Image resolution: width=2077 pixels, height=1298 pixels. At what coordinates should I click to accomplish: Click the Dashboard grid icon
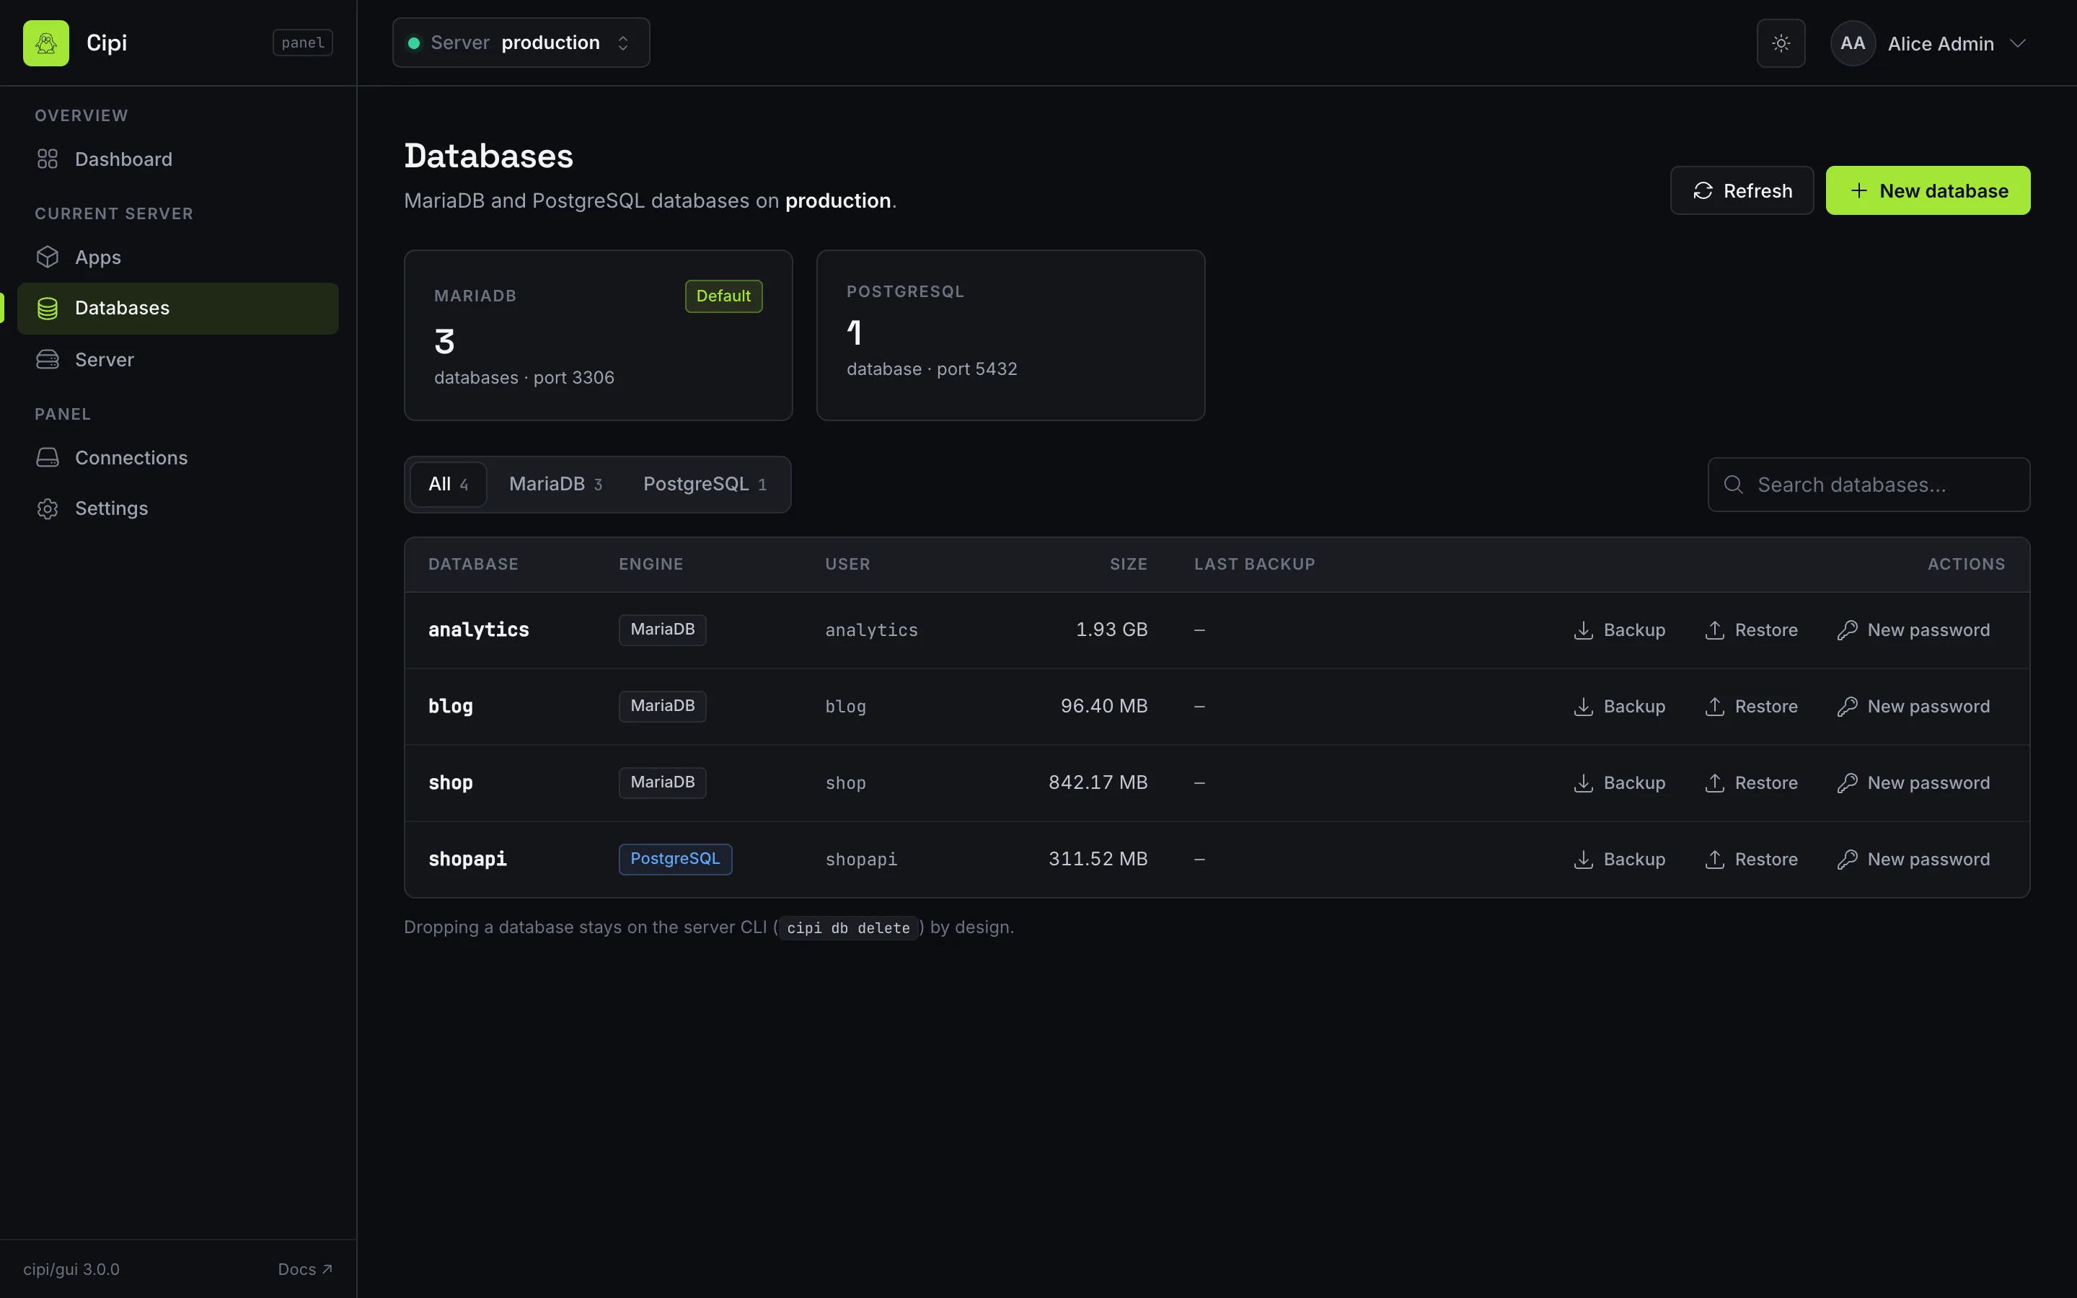point(47,159)
